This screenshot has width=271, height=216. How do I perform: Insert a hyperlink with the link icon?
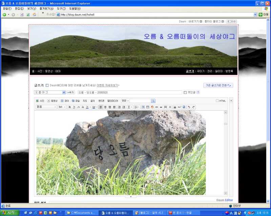tap(157, 107)
